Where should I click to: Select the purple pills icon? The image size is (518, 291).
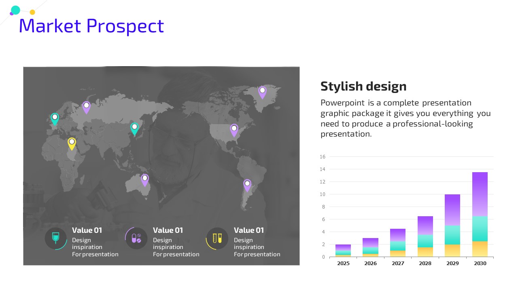pyautogui.click(x=136, y=238)
